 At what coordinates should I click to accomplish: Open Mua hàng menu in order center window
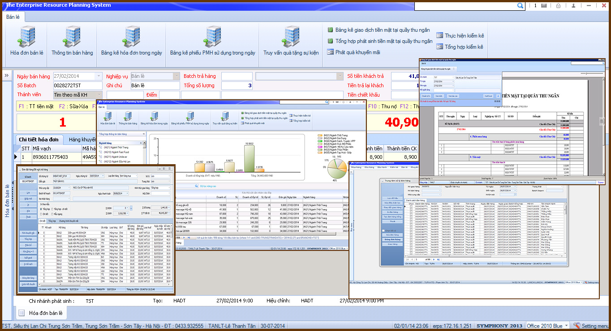point(356,167)
